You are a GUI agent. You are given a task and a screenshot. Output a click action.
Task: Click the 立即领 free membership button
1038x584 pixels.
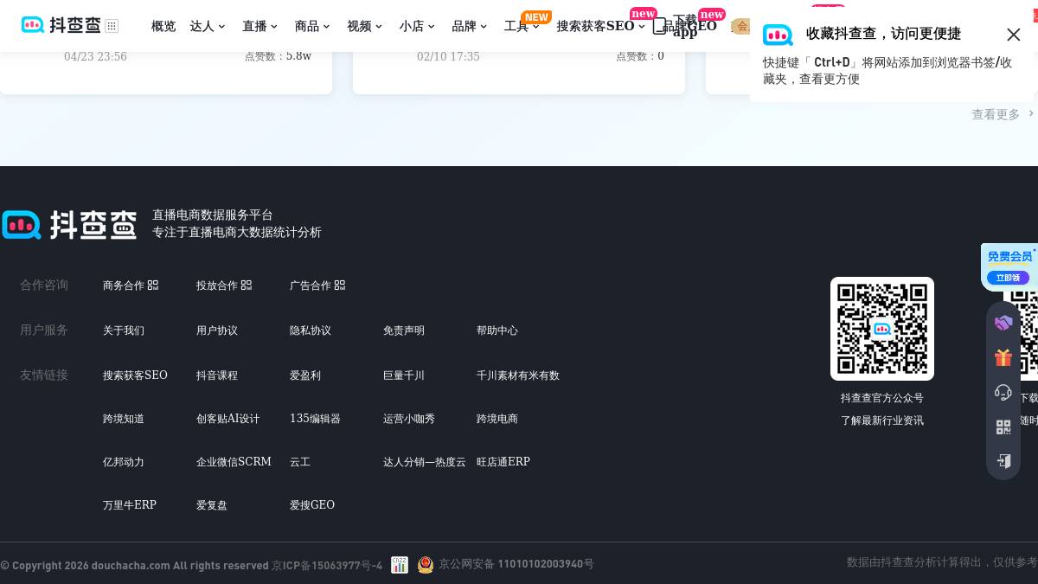pos(1009,278)
